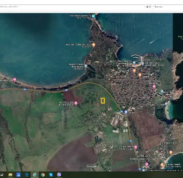The width and height of the screenshot is (183, 178).
Task: Click the browser search field at top right
Action: (168, 6)
